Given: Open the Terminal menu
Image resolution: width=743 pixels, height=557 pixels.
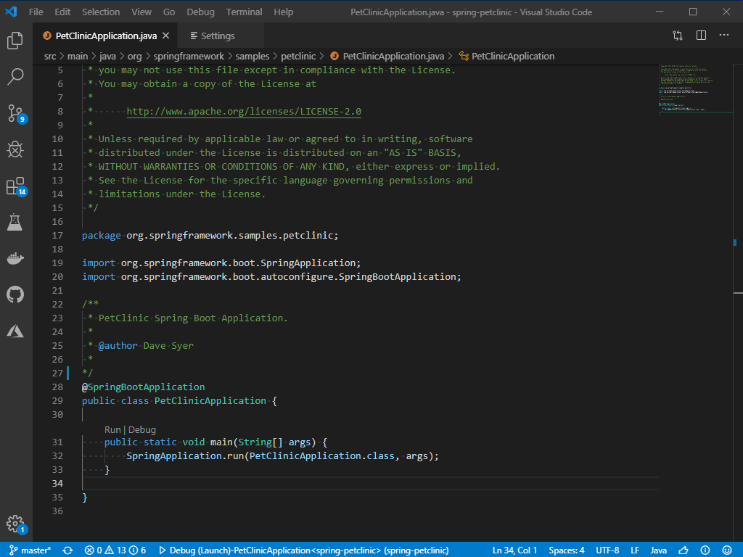Looking at the screenshot, I should [x=244, y=12].
